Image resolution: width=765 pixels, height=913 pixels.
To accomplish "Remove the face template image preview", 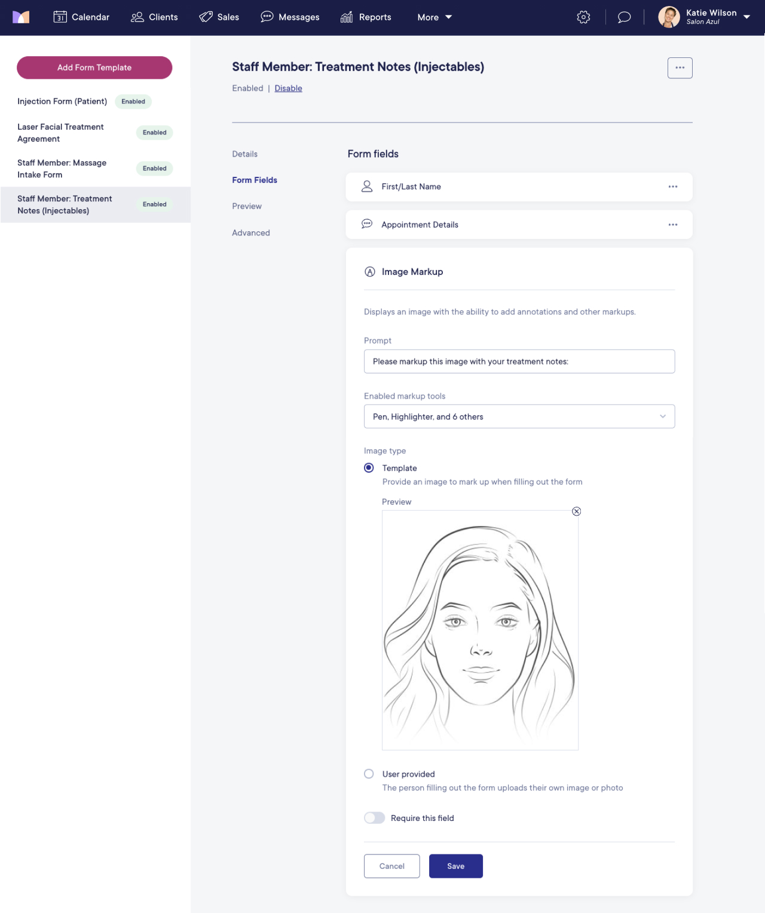I will click(x=576, y=511).
